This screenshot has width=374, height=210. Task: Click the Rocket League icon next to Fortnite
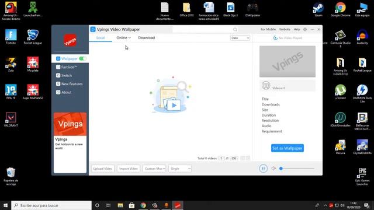33,37
